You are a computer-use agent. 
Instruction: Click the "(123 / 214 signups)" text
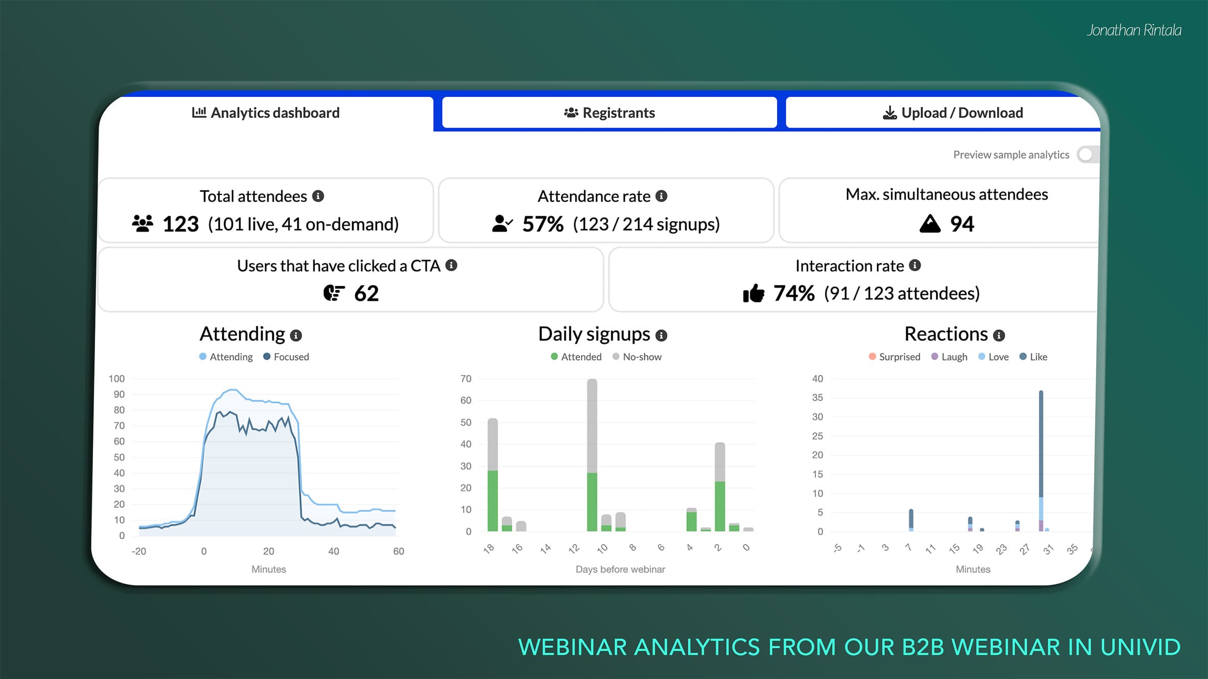click(x=646, y=224)
